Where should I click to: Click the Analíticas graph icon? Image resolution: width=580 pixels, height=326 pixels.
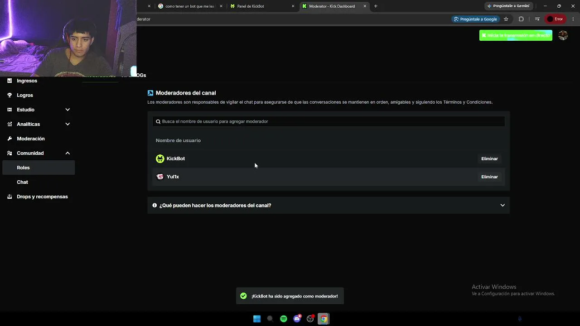pyautogui.click(x=10, y=124)
